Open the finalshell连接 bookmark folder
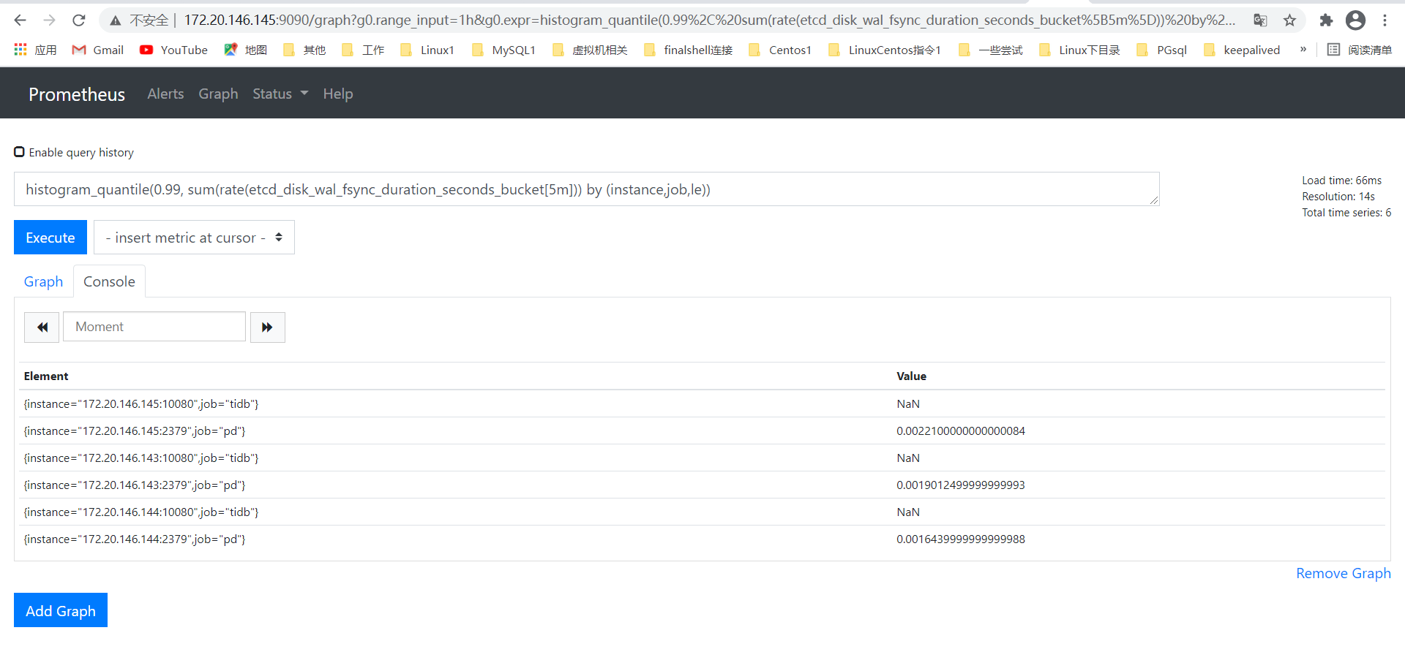This screenshot has height=671, width=1405. [688, 50]
